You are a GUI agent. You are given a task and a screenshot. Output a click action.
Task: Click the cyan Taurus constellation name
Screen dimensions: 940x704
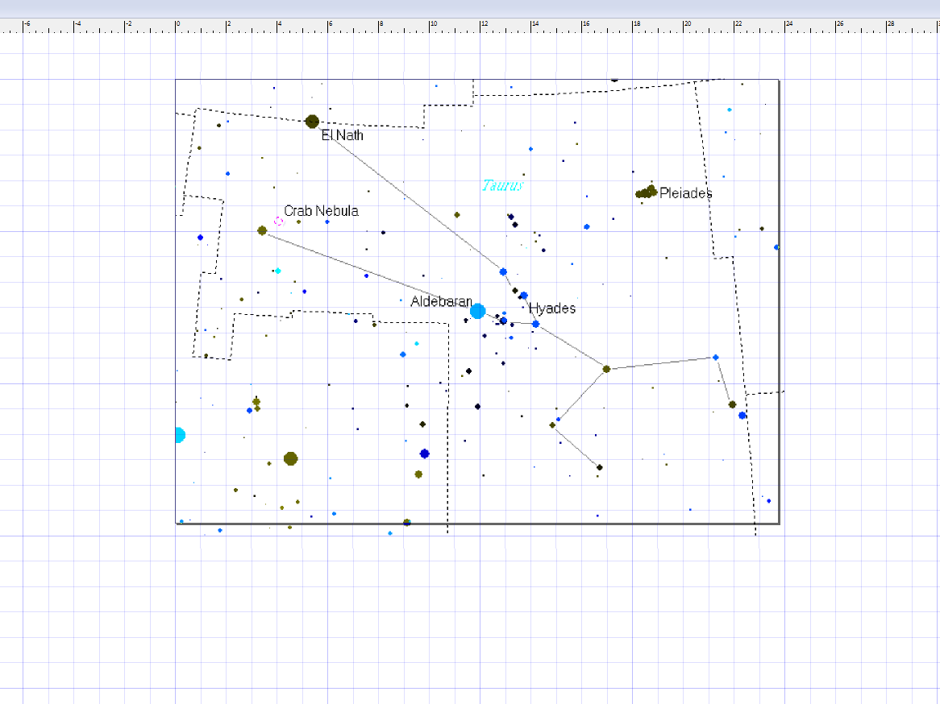tap(502, 186)
